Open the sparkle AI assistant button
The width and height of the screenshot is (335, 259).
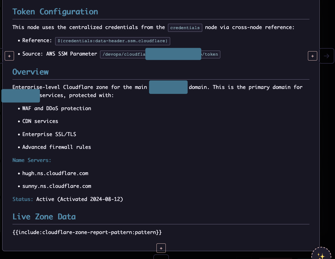point(321,255)
